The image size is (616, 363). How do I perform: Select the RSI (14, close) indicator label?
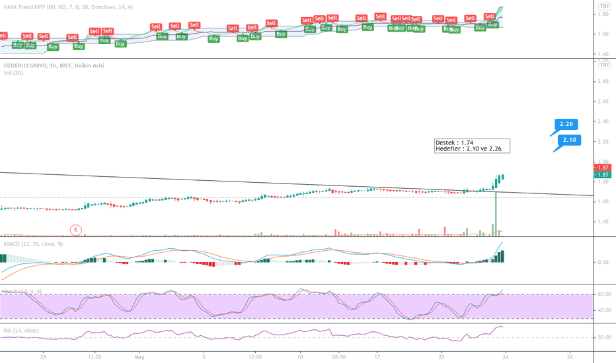[21, 331]
